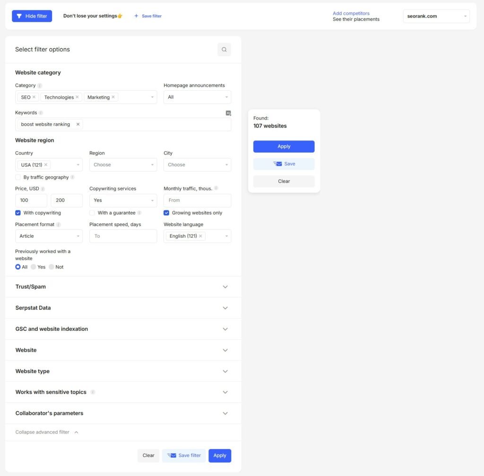Open Homepage announcements dropdown
The width and height of the screenshot is (484, 476).
click(197, 97)
